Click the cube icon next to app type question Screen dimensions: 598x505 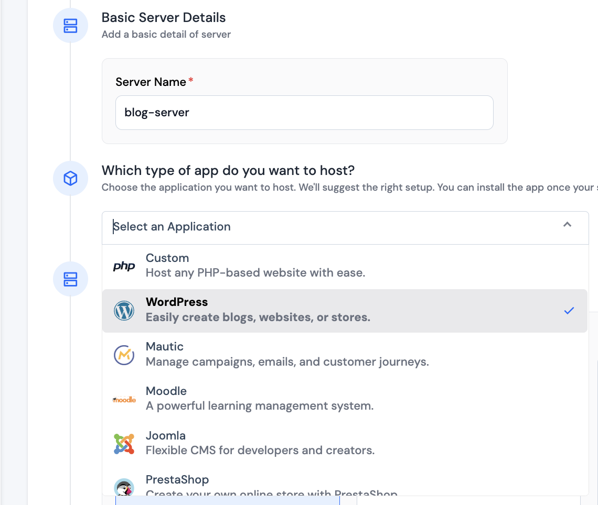(70, 179)
